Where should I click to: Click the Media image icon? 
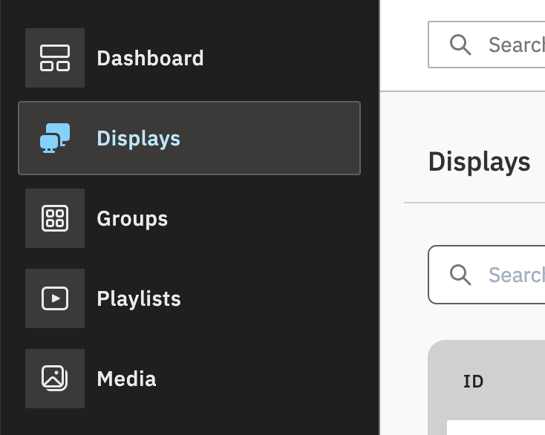55,379
